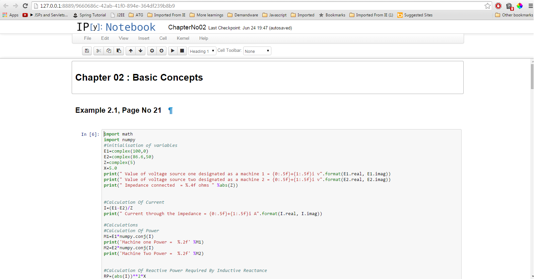Image resolution: width=536 pixels, height=279 pixels.
Task: Cut the selected cell with scissors icon
Action: pyautogui.click(x=98, y=51)
